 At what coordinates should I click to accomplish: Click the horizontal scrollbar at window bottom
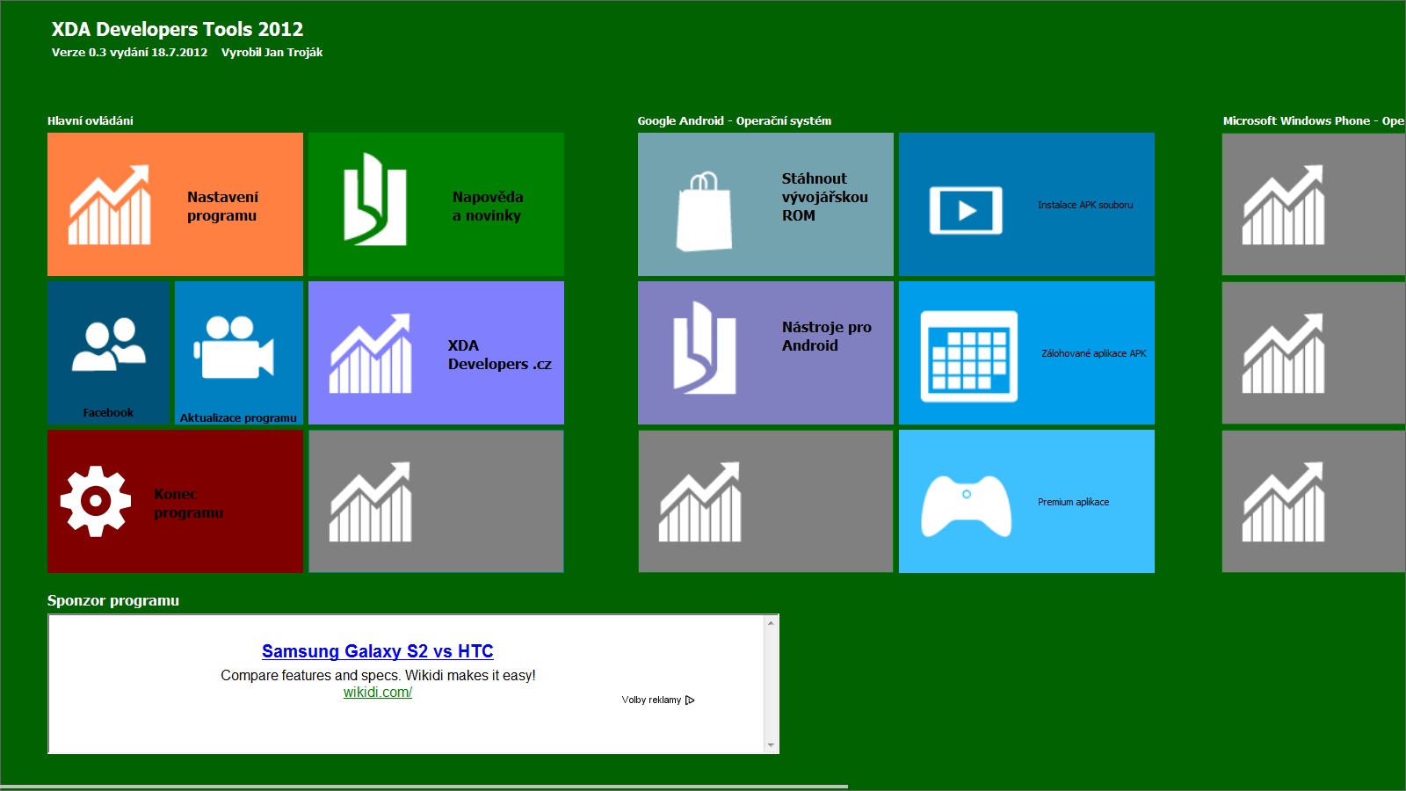coord(424,787)
